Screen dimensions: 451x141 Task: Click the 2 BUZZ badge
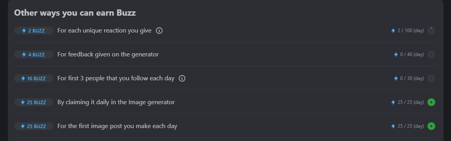34,31
